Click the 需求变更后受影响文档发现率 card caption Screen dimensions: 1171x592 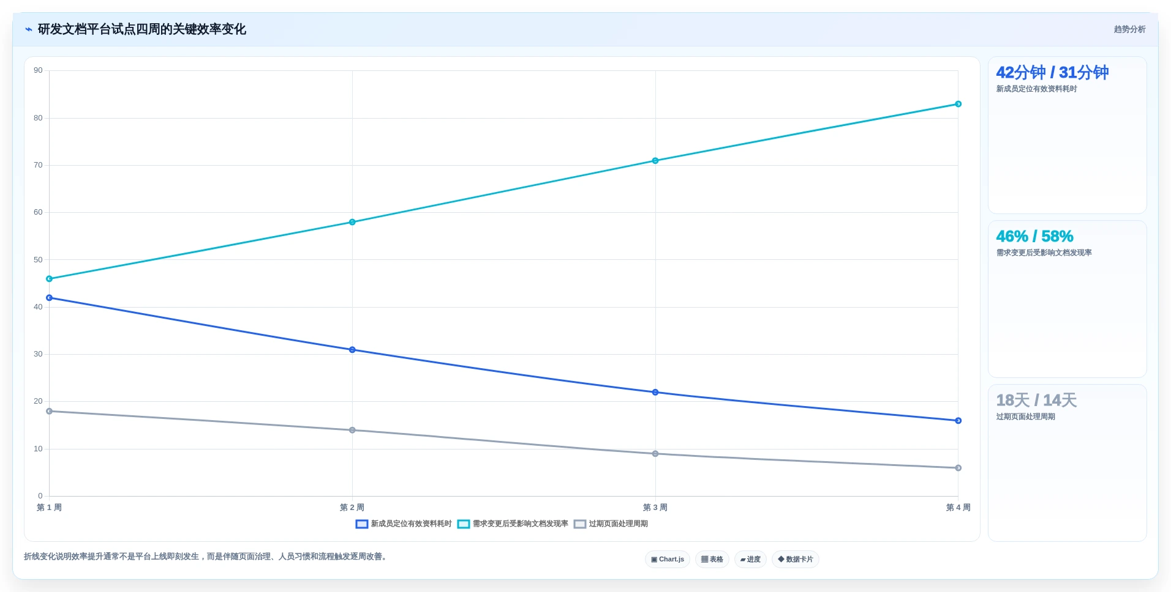[1044, 253]
